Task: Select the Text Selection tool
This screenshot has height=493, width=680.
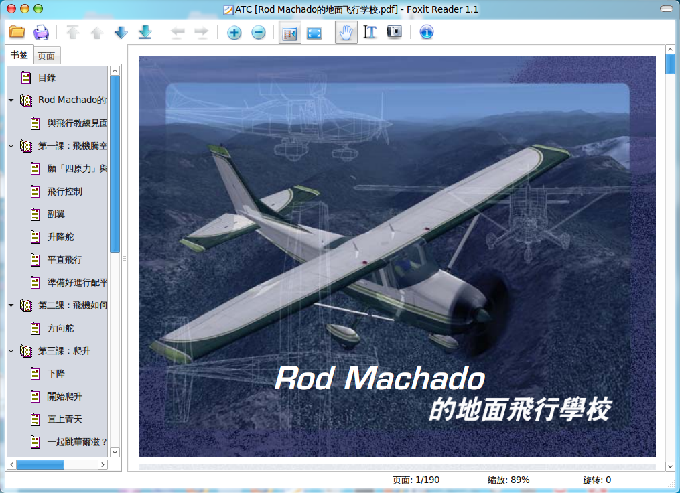Action: coord(370,33)
